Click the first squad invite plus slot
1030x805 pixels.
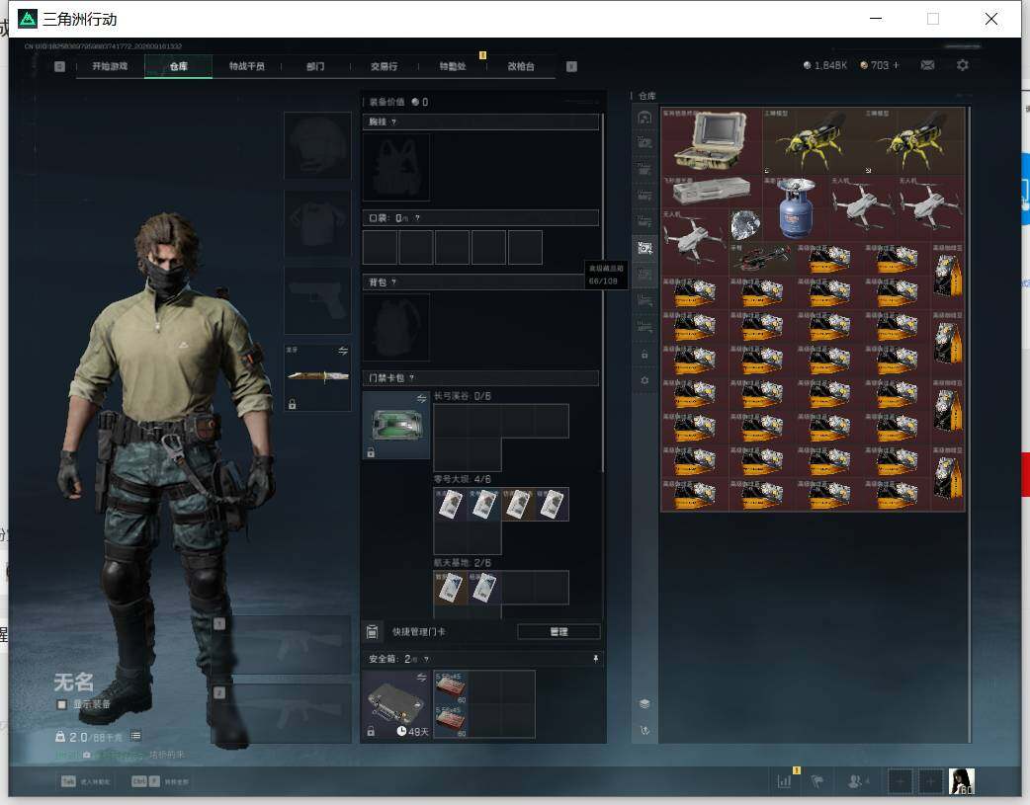pos(900,781)
